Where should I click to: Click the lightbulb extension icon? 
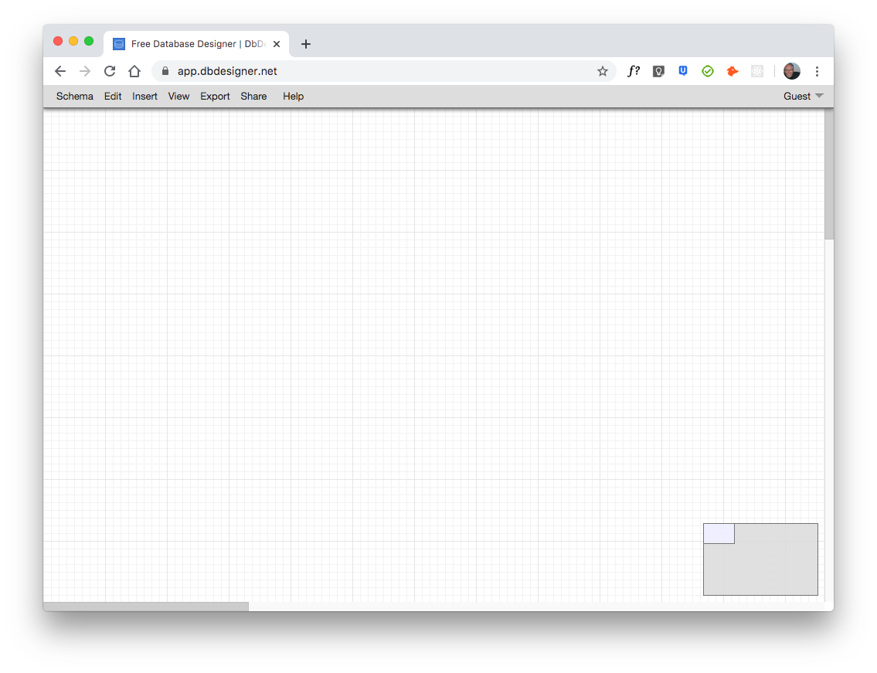[x=658, y=71]
